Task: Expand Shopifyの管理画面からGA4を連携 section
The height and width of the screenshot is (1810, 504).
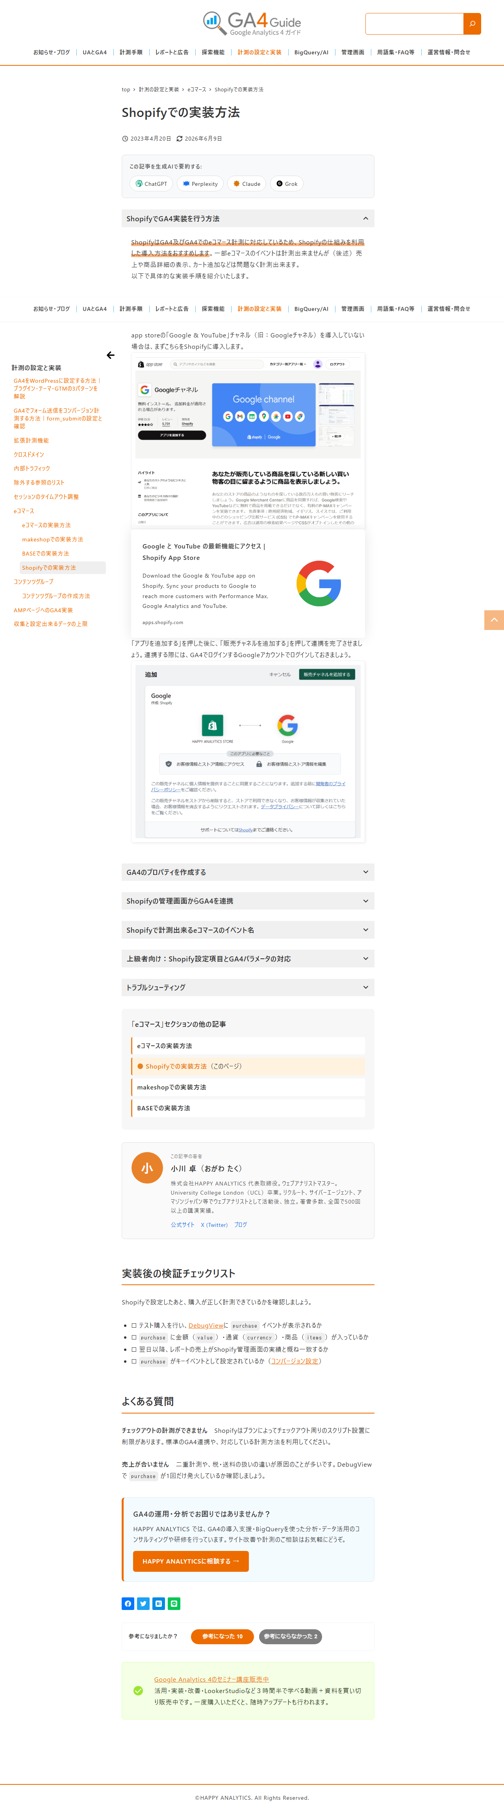Action: pyautogui.click(x=247, y=901)
